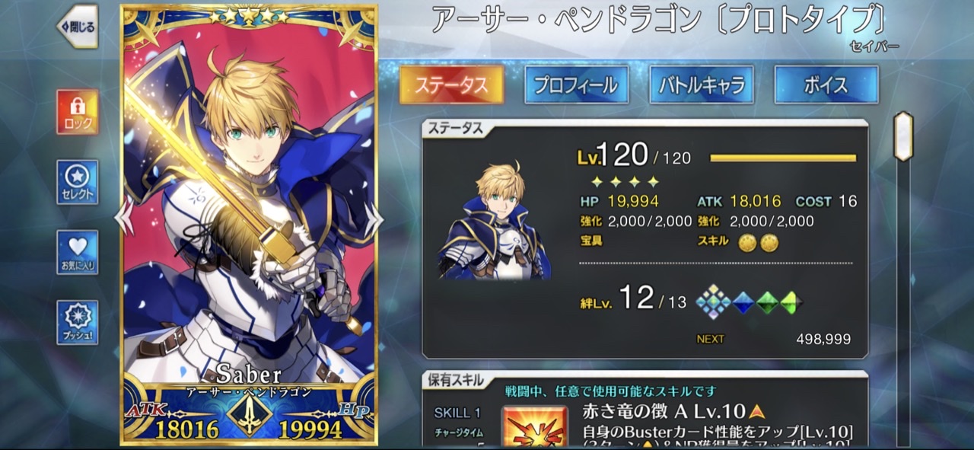Toggle the red ロック lock icon
Screen dimensions: 974x450
click(x=78, y=112)
